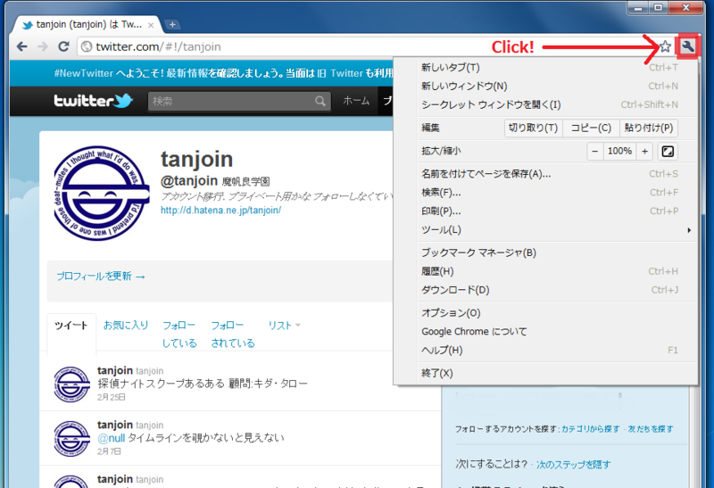This screenshot has width=714, height=488.
Task: Minimize the Chrome window
Action: [638, 8]
